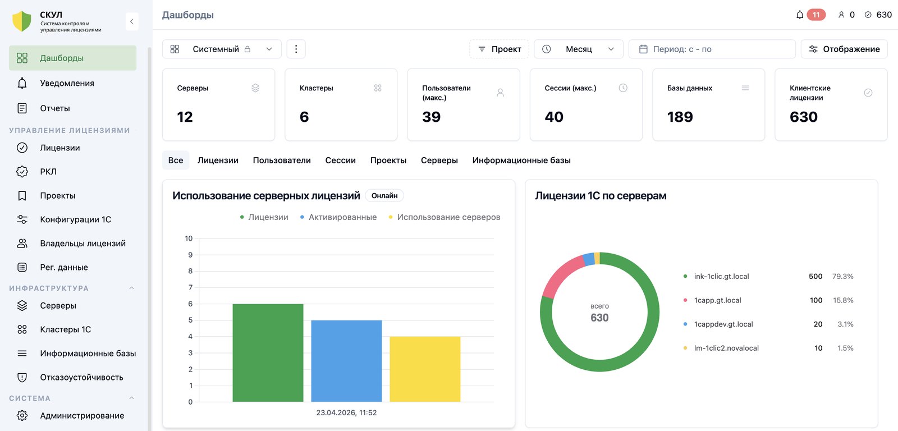Open the Месяц period dropdown
Viewport: 898px width, 431px height.
coord(579,49)
